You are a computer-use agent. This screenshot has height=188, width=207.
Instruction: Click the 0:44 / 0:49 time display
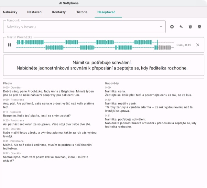coord(184,45)
